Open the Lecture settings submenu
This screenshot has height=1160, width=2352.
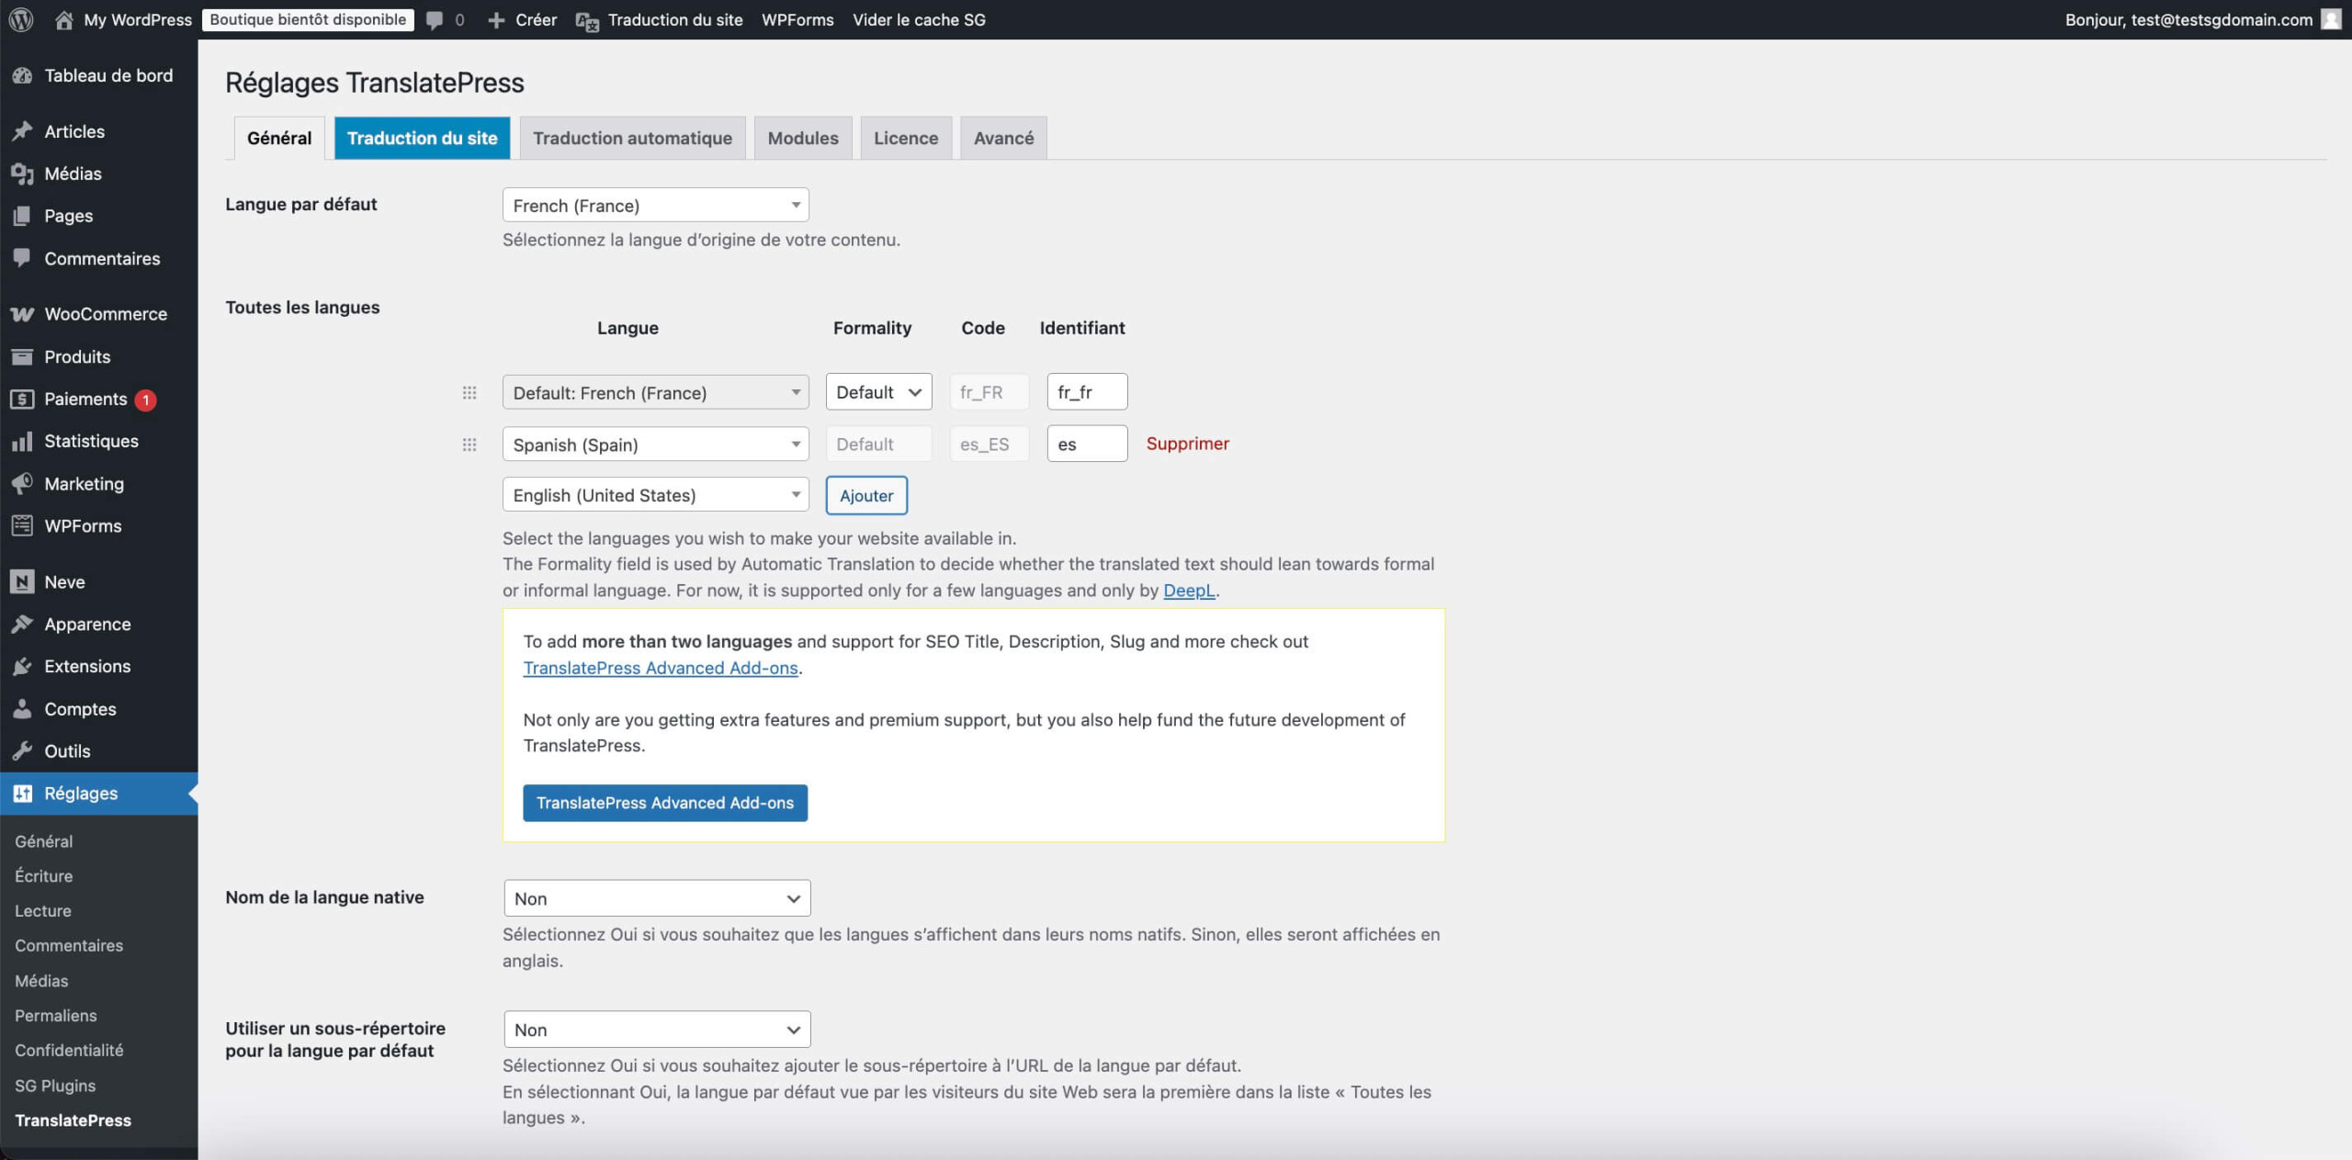(43, 910)
